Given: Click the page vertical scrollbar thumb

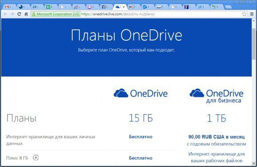Looking at the screenshot, I should 254,44.
